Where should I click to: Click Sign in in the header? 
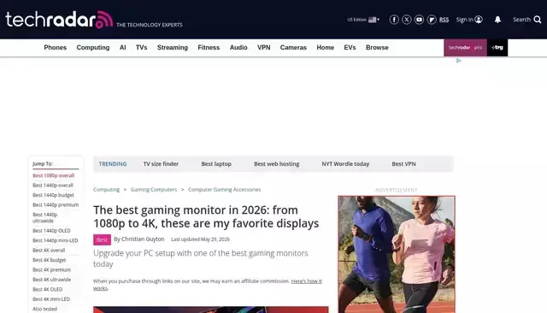(x=469, y=20)
